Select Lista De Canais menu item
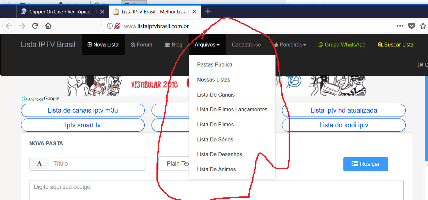 tap(232, 95)
